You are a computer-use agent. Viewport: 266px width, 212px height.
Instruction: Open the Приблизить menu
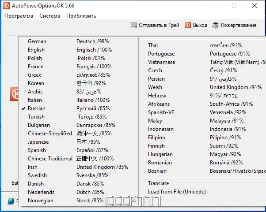pos(81,16)
